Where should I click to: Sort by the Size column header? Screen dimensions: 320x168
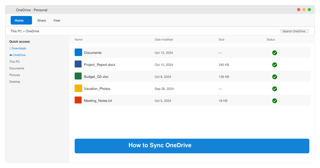pyautogui.click(x=222, y=39)
